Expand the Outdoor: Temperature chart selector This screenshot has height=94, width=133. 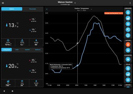91,9
